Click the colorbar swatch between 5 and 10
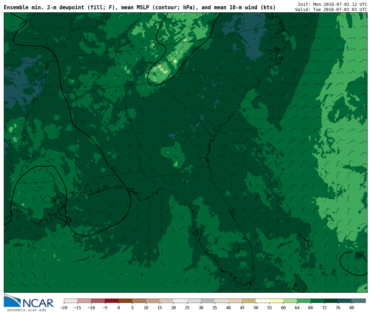 tap(139, 301)
